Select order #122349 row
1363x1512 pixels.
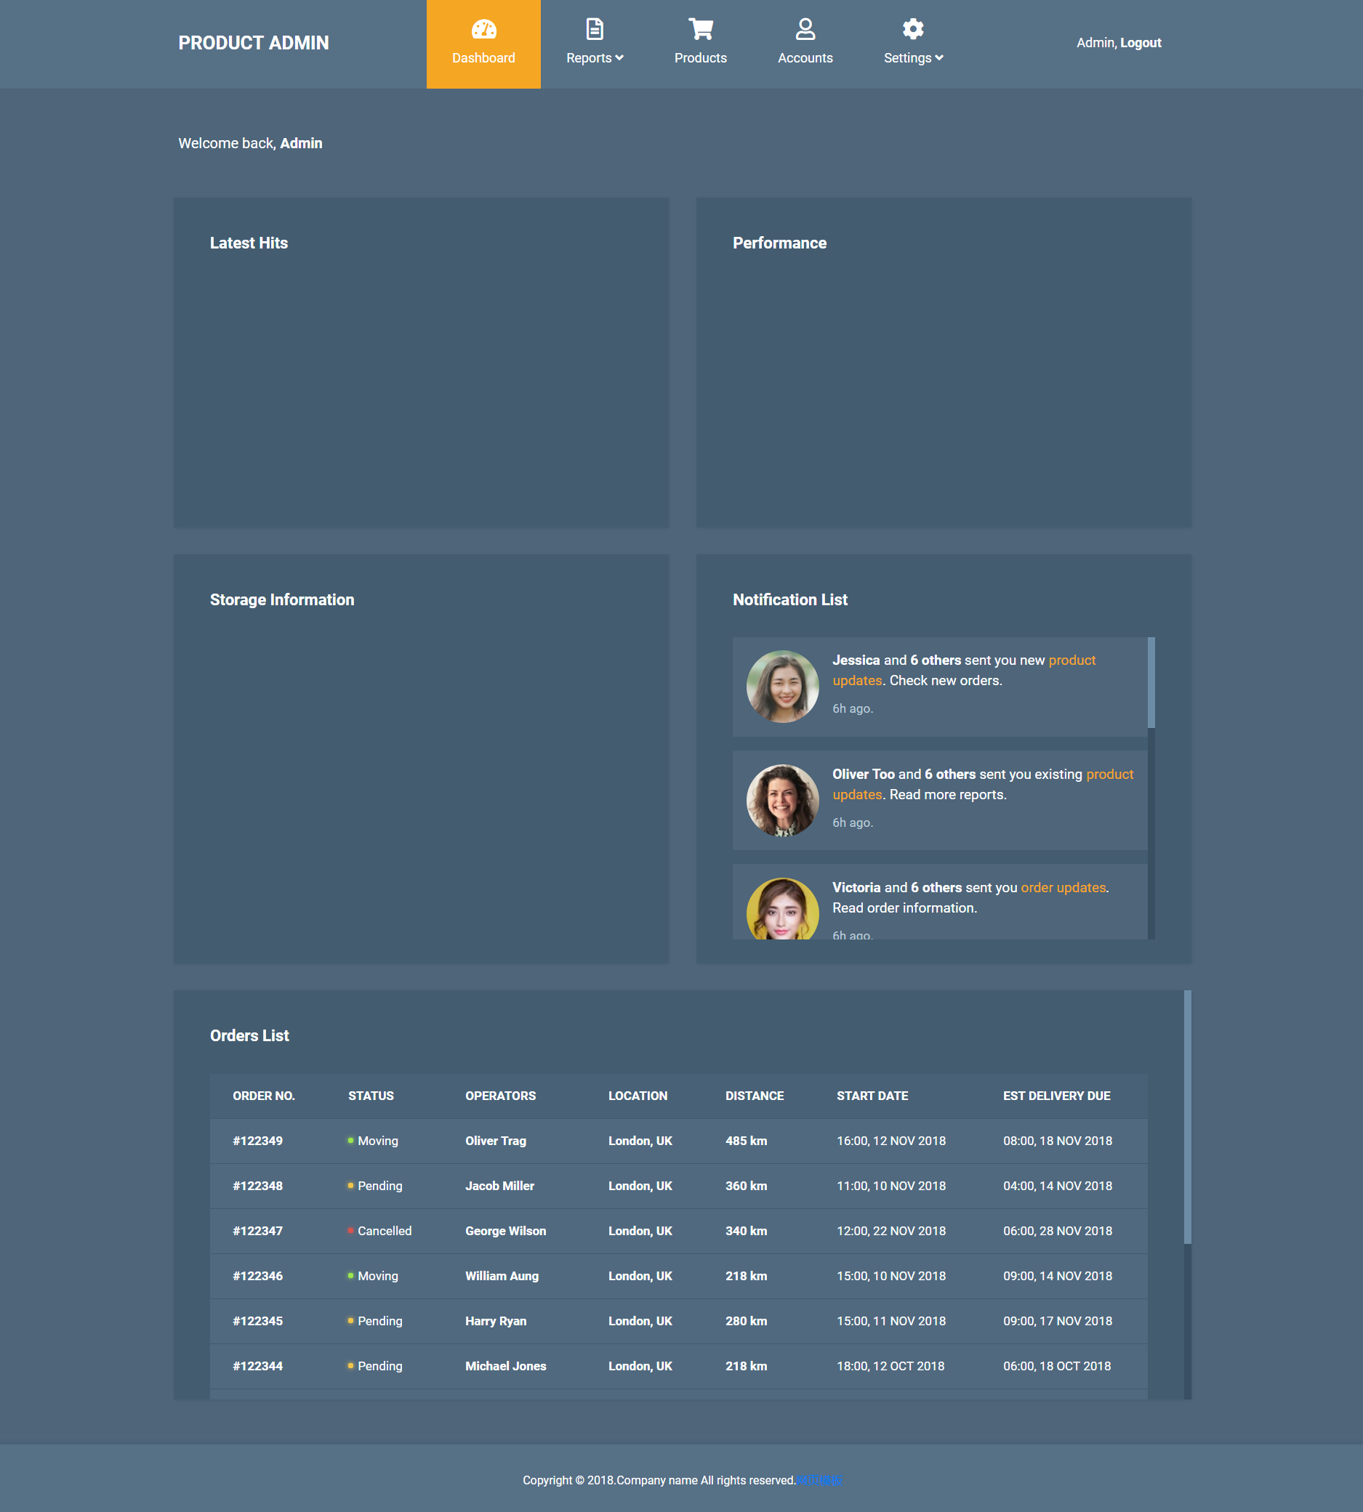coord(257,1141)
